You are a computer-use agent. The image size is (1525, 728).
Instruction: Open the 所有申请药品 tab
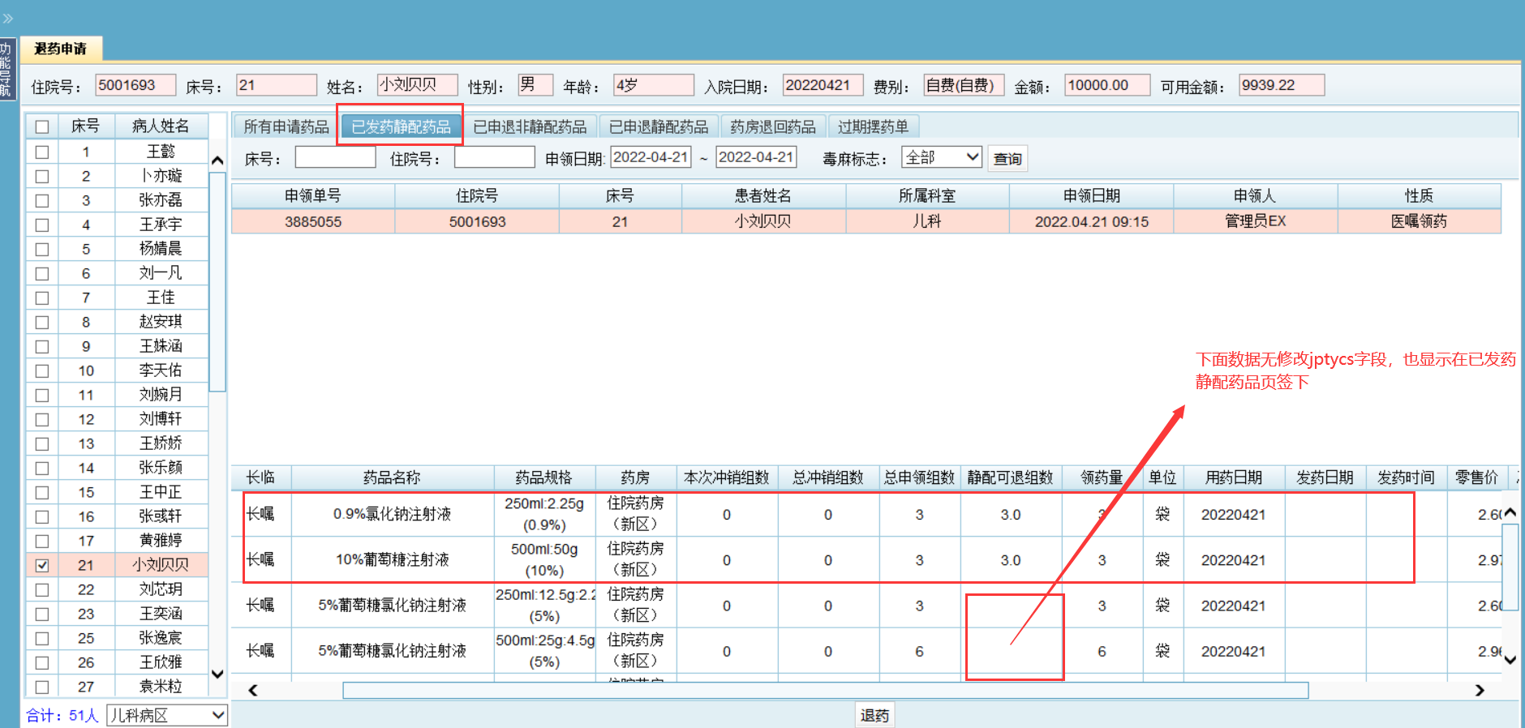click(x=286, y=126)
